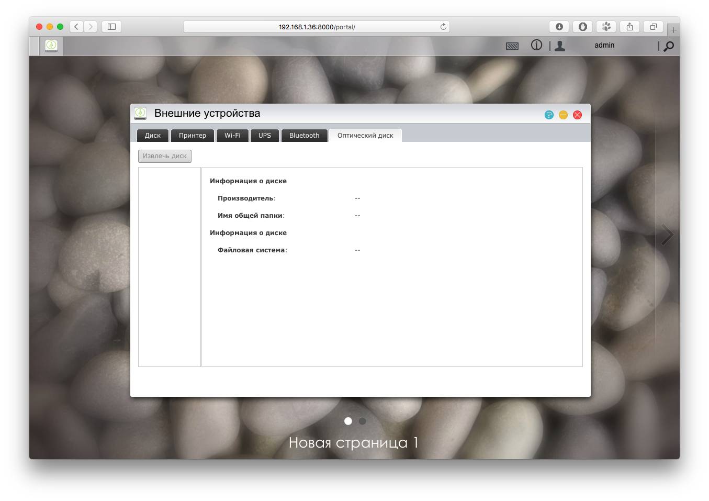Click the Производитель label
The width and height of the screenshot is (709, 501).
[x=246, y=198]
